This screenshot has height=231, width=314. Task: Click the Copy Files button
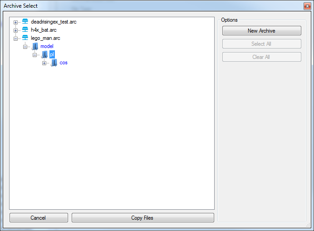[143, 217]
